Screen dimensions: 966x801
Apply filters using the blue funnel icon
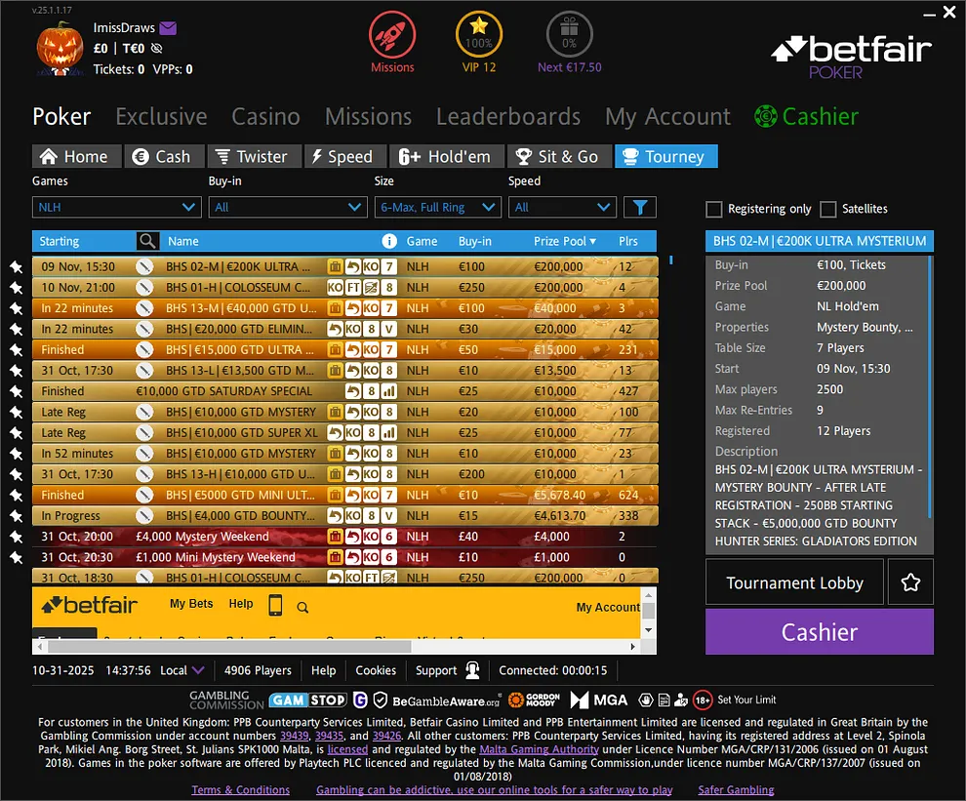pyautogui.click(x=640, y=207)
